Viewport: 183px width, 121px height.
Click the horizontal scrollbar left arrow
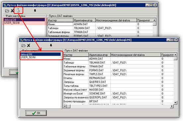tap(65, 106)
